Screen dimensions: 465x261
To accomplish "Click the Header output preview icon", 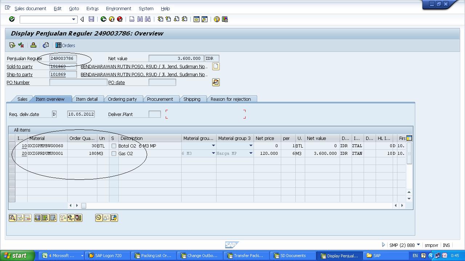I will point(46,45).
